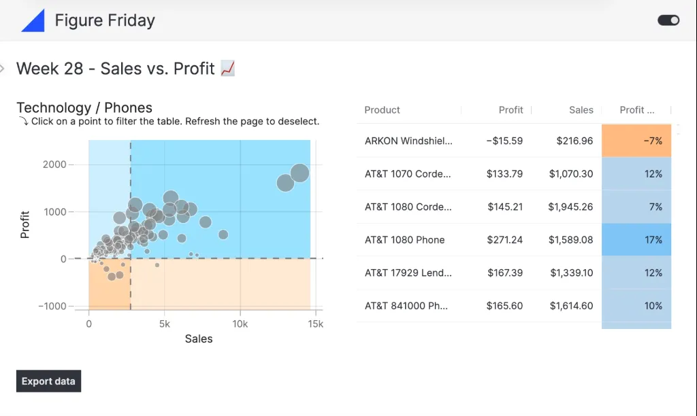Click the chart emoji beside the page title
Image resolution: width=697 pixels, height=416 pixels.
pos(228,68)
